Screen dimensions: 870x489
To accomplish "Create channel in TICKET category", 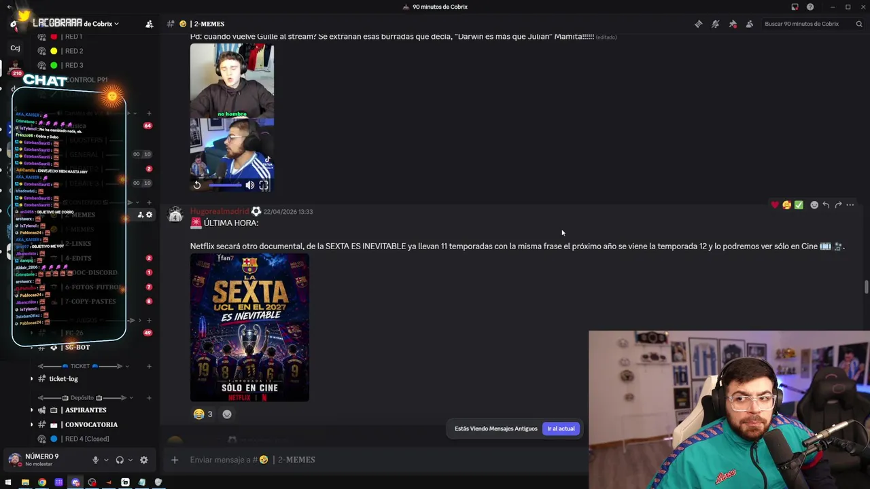I will pos(147,366).
